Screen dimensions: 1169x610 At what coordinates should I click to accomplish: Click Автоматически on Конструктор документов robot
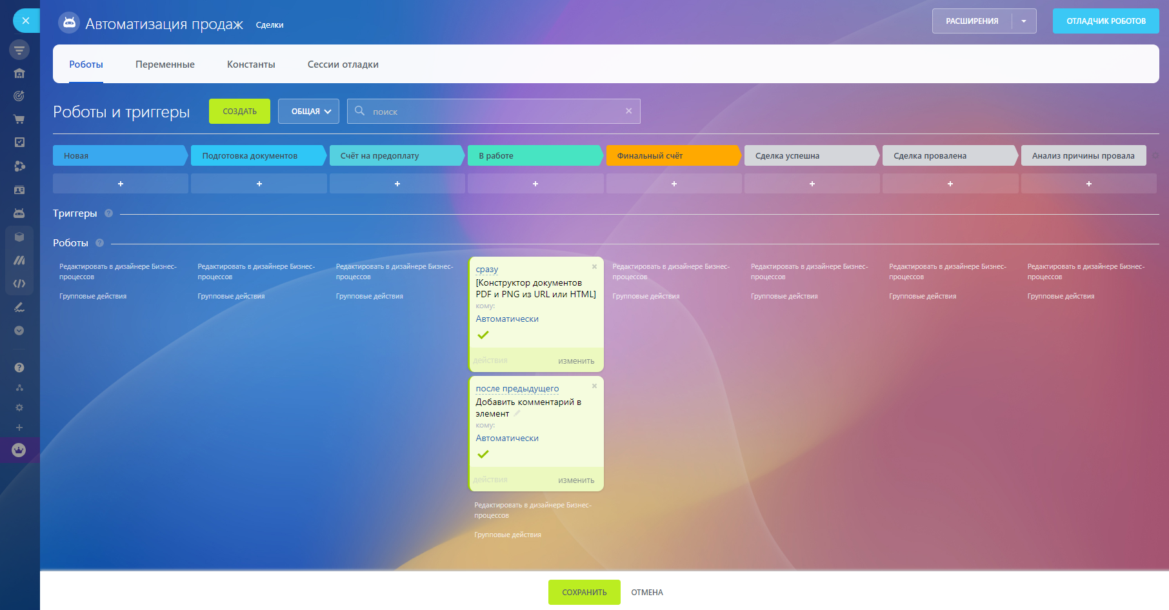point(507,319)
